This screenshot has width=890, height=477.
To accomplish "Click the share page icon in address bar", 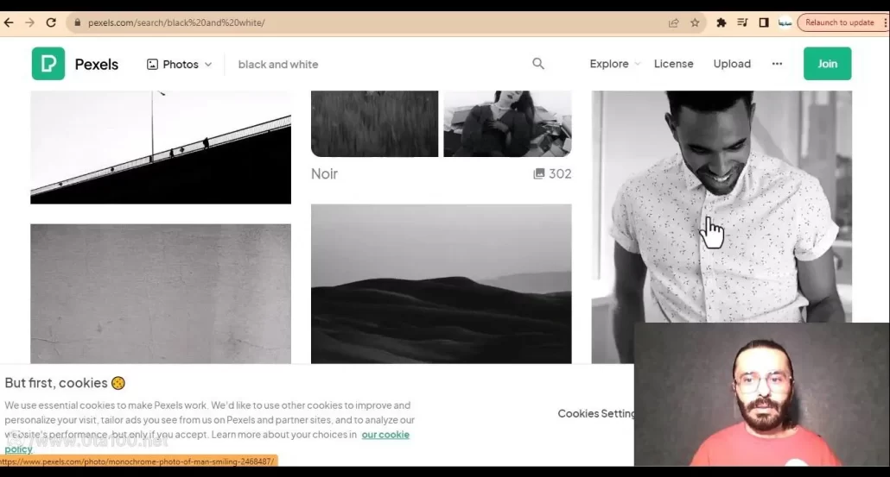I will click(x=674, y=23).
